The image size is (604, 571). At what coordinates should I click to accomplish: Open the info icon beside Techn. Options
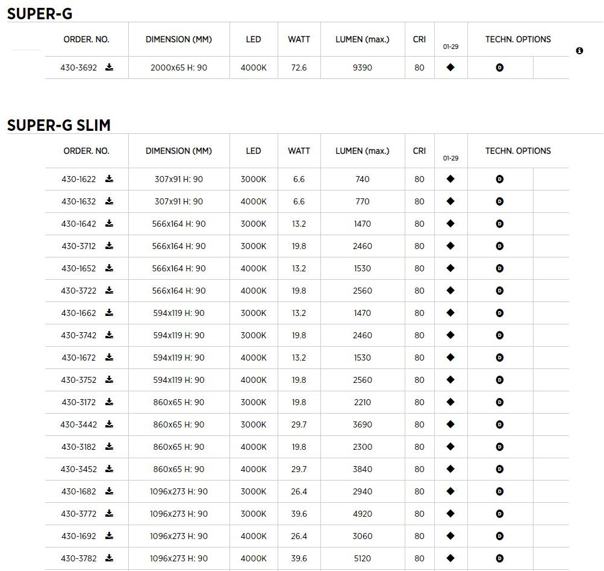click(x=579, y=51)
